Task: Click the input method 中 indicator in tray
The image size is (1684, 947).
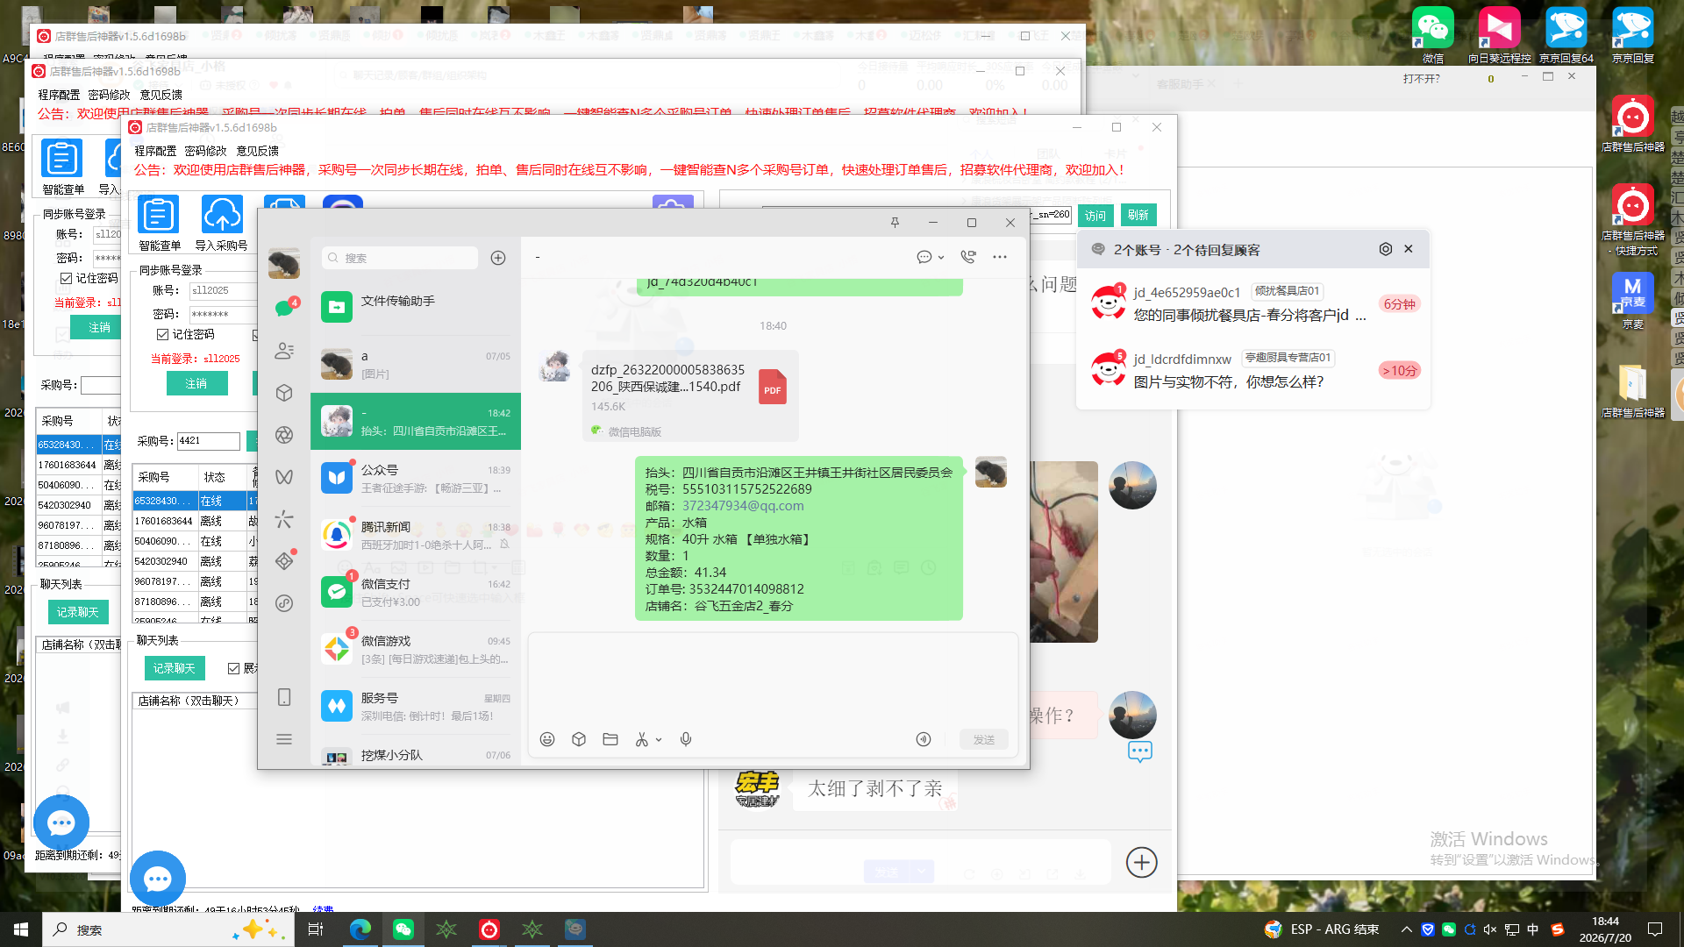Action: tap(1532, 929)
